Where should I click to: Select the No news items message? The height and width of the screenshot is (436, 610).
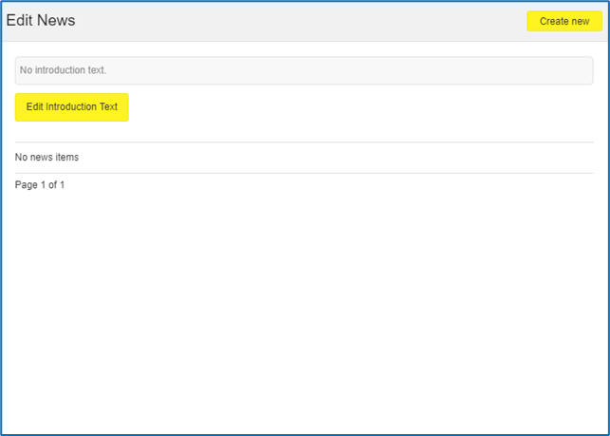[46, 158]
